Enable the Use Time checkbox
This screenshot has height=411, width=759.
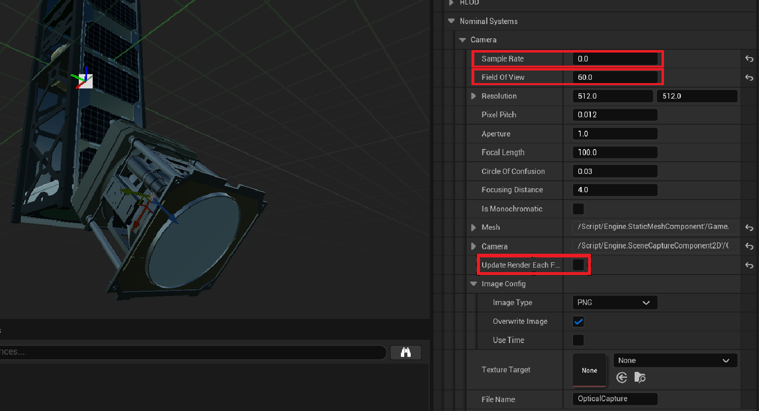[578, 340]
